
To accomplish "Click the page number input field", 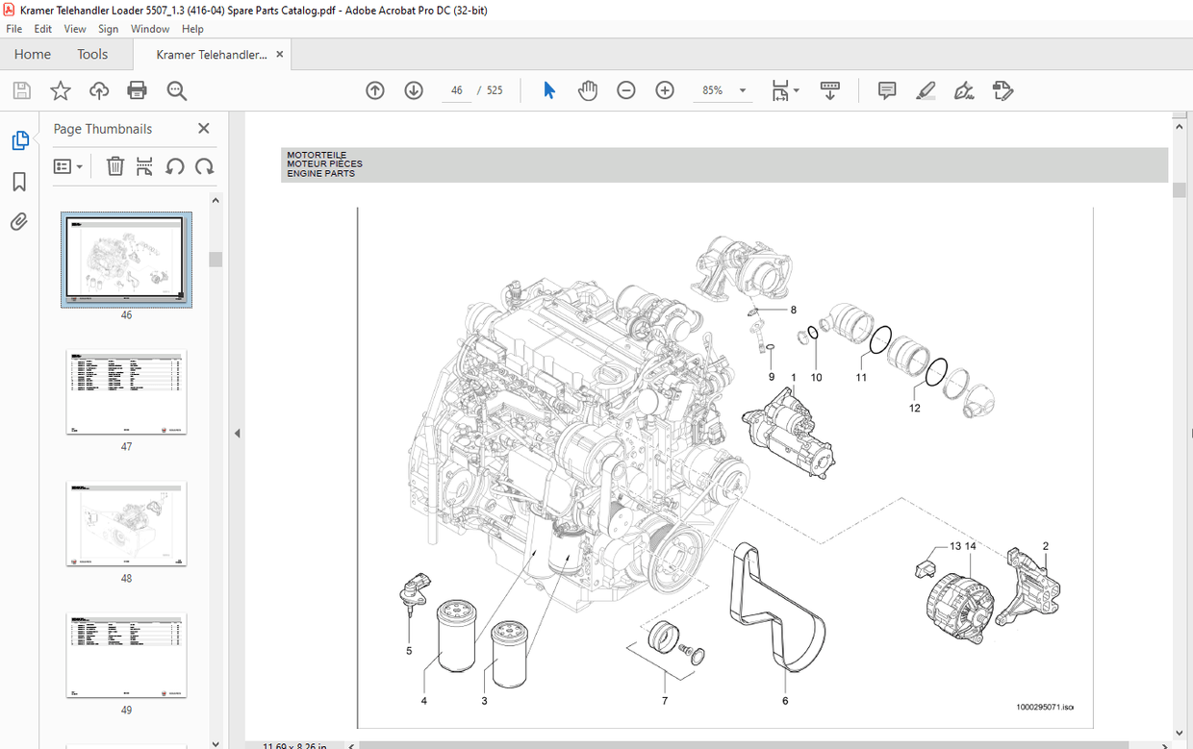I will pyautogui.click(x=455, y=89).
